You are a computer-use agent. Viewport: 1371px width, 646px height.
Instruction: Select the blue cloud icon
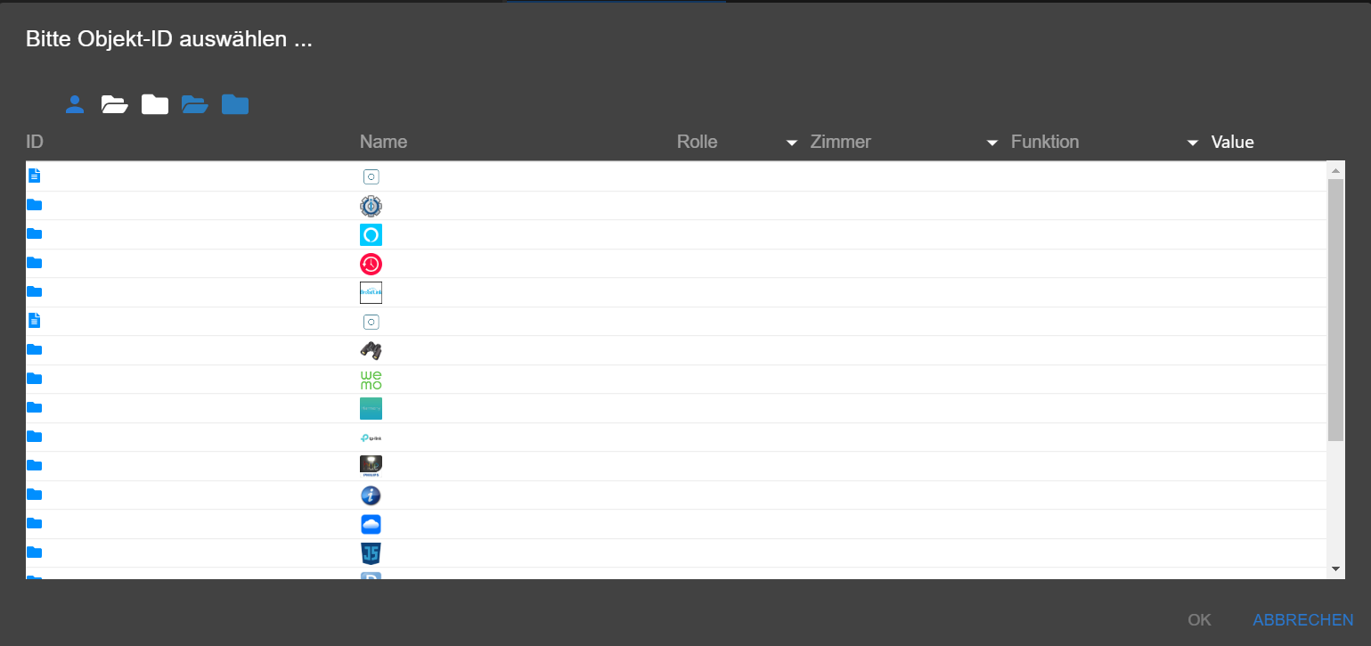(371, 524)
